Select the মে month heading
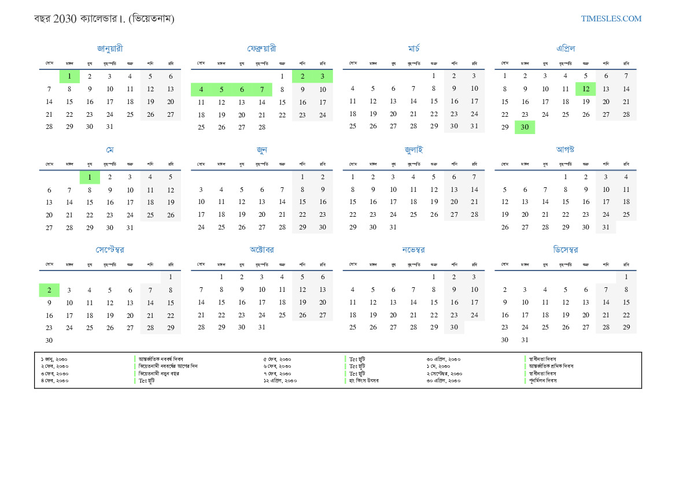 tap(110, 150)
